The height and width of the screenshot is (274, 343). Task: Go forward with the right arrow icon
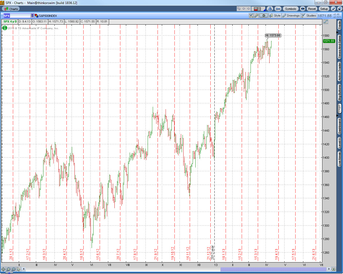(248, 9)
